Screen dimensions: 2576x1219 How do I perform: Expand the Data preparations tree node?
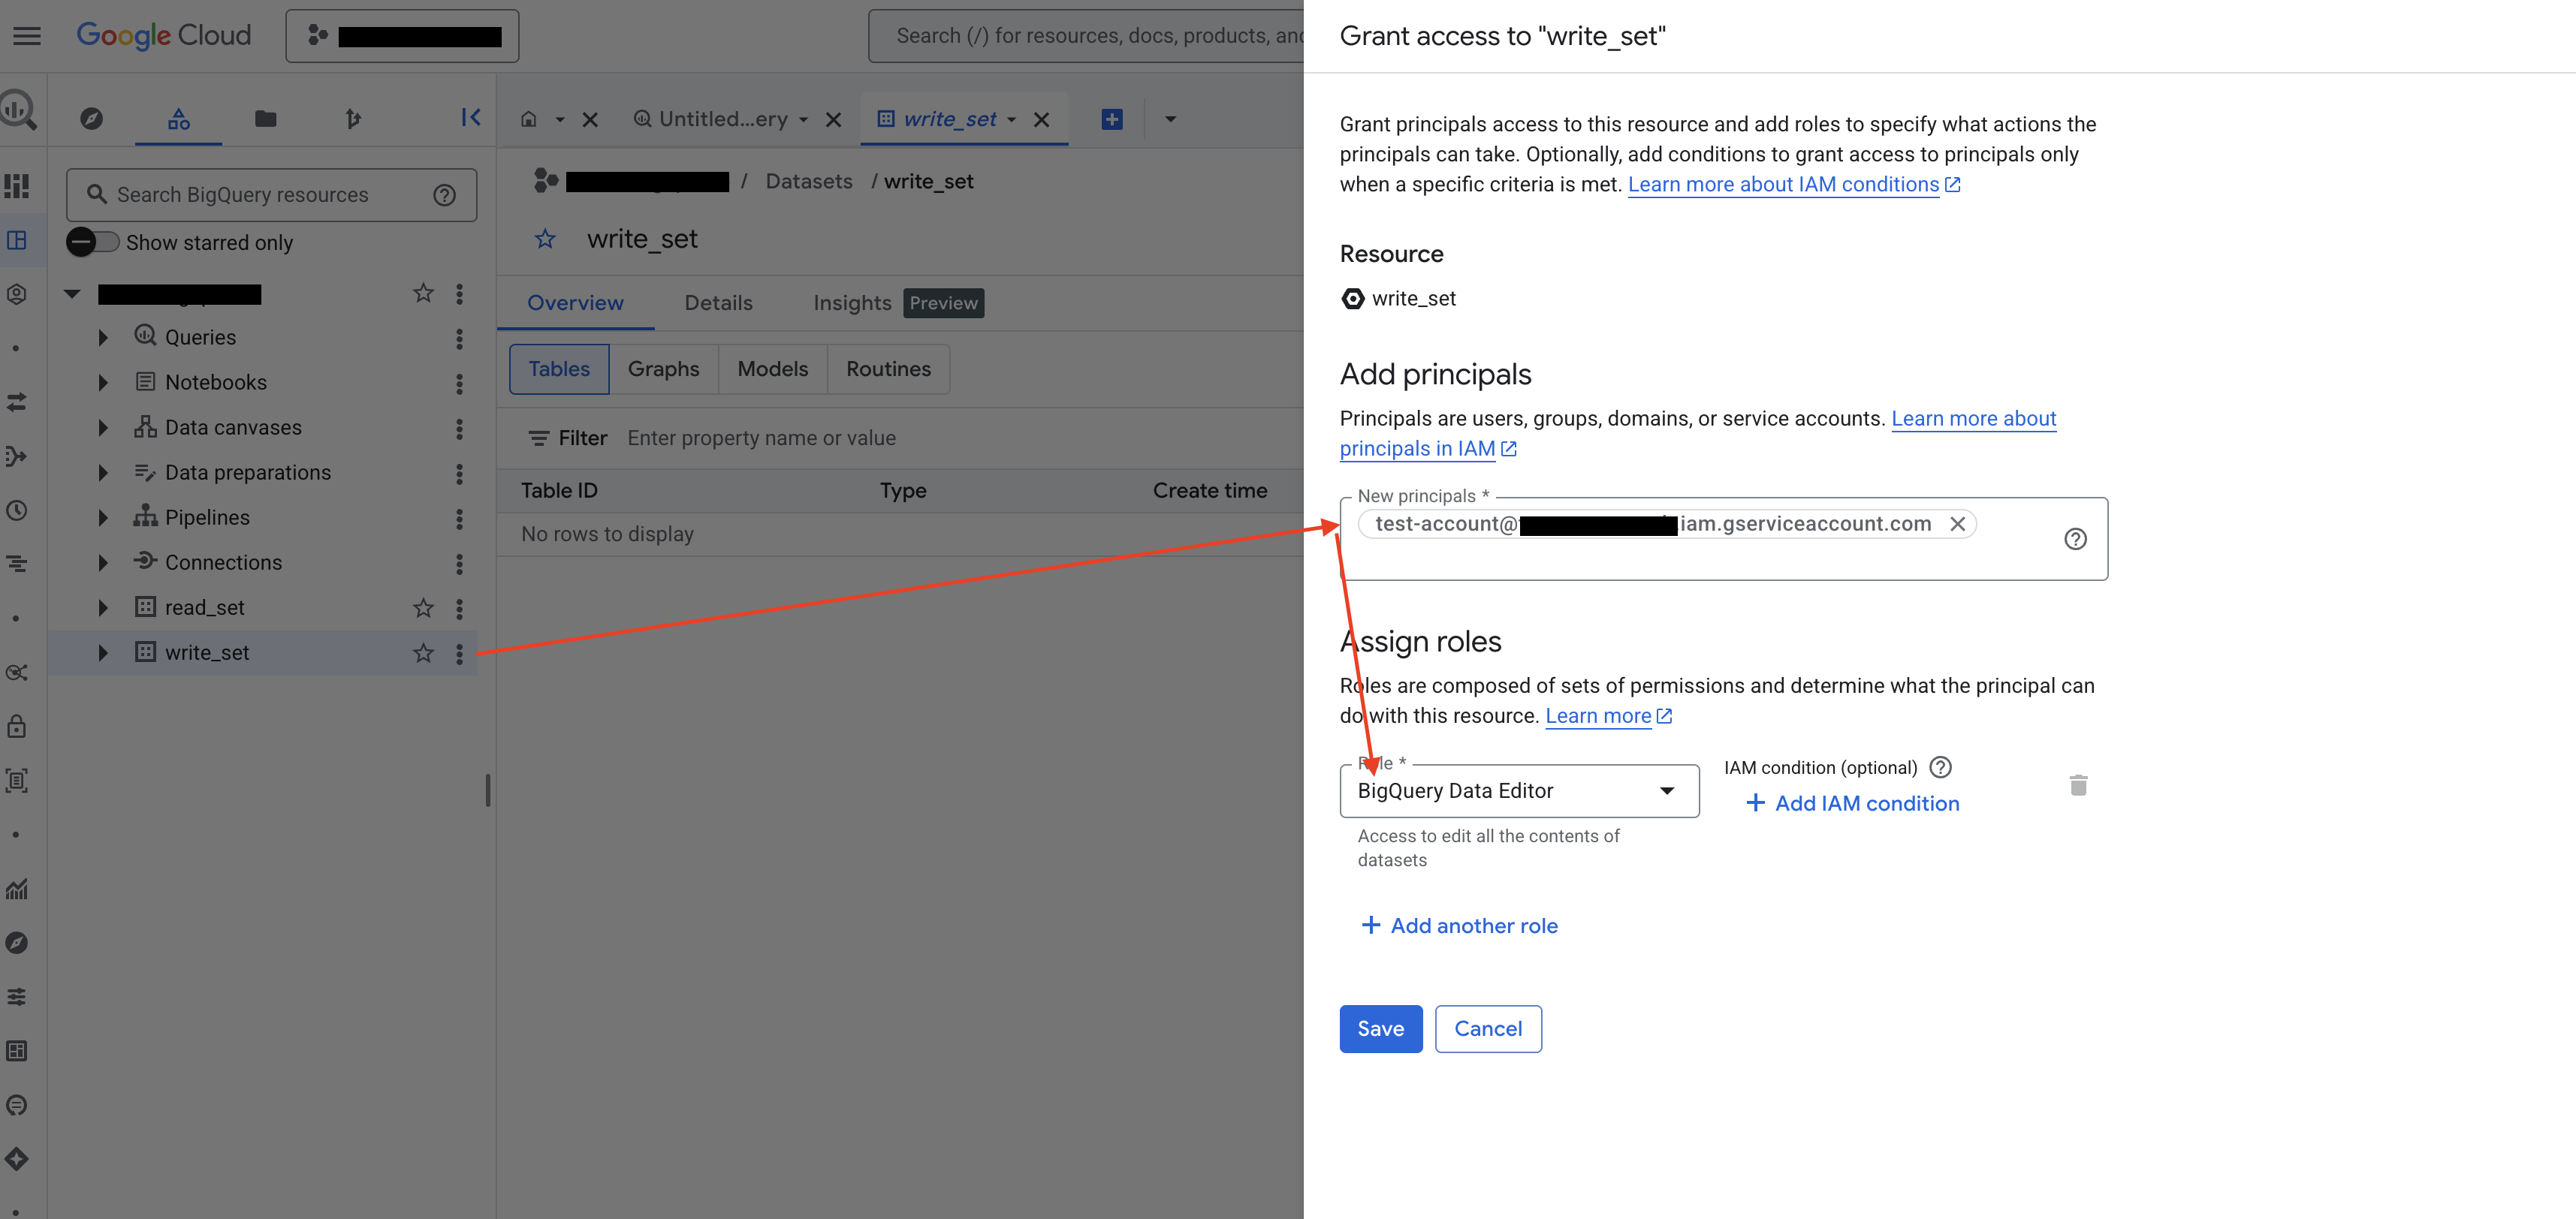[103, 473]
